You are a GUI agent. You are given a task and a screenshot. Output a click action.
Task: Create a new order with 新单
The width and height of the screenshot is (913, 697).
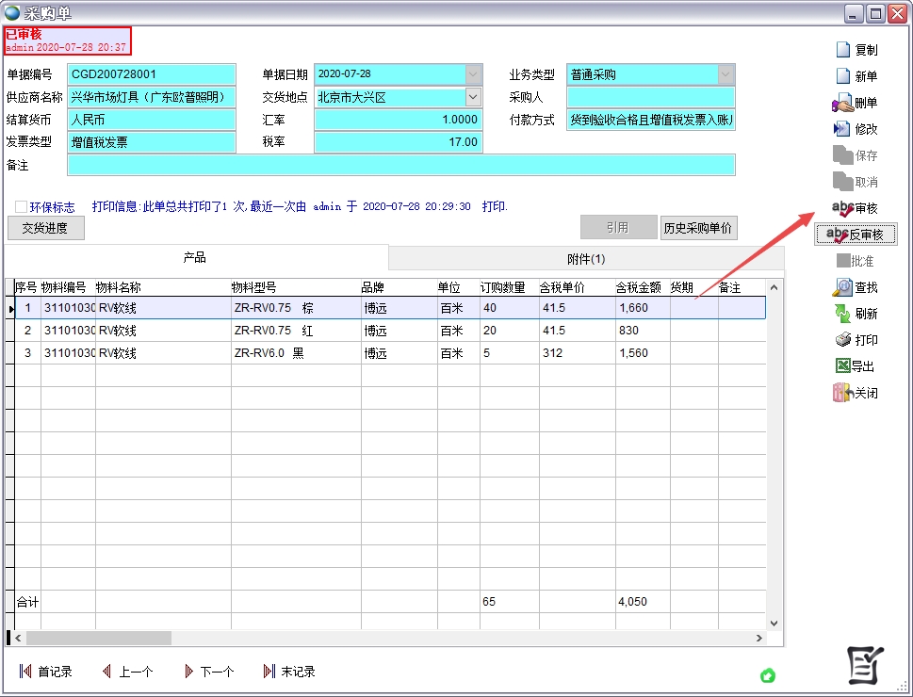click(856, 76)
